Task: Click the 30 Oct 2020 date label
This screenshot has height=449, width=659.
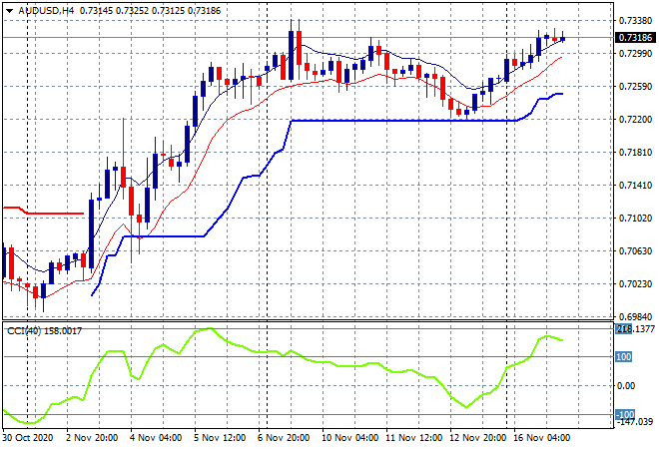Action: (x=28, y=438)
